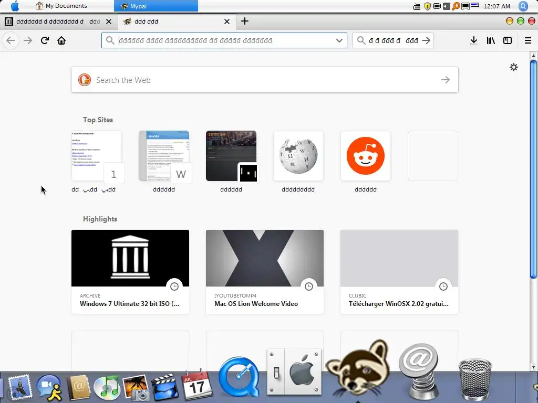This screenshot has height=403, width=538.
Task: Click the Highlights section heading
Action: point(100,219)
